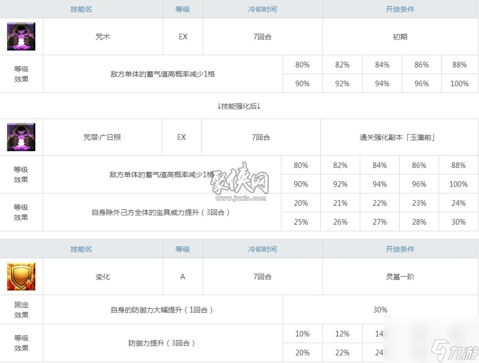Open the 开放条件 header link above 灵基一阶
The width and height of the screenshot is (479, 363).
[400, 249]
